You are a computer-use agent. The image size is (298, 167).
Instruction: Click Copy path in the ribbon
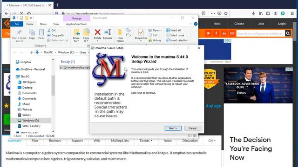pyautogui.click(x=55, y=35)
